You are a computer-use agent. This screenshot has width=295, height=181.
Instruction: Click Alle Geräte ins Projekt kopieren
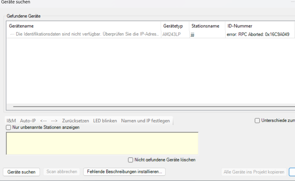point(254,172)
